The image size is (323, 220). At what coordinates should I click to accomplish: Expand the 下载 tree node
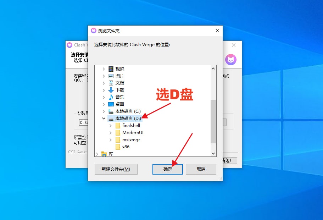tap(104, 90)
